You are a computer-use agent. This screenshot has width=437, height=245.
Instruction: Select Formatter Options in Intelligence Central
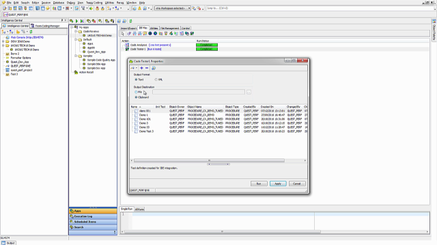click(20, 58)
